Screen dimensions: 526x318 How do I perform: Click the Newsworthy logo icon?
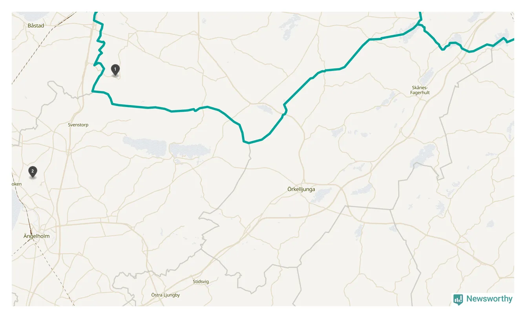(458, 300)
